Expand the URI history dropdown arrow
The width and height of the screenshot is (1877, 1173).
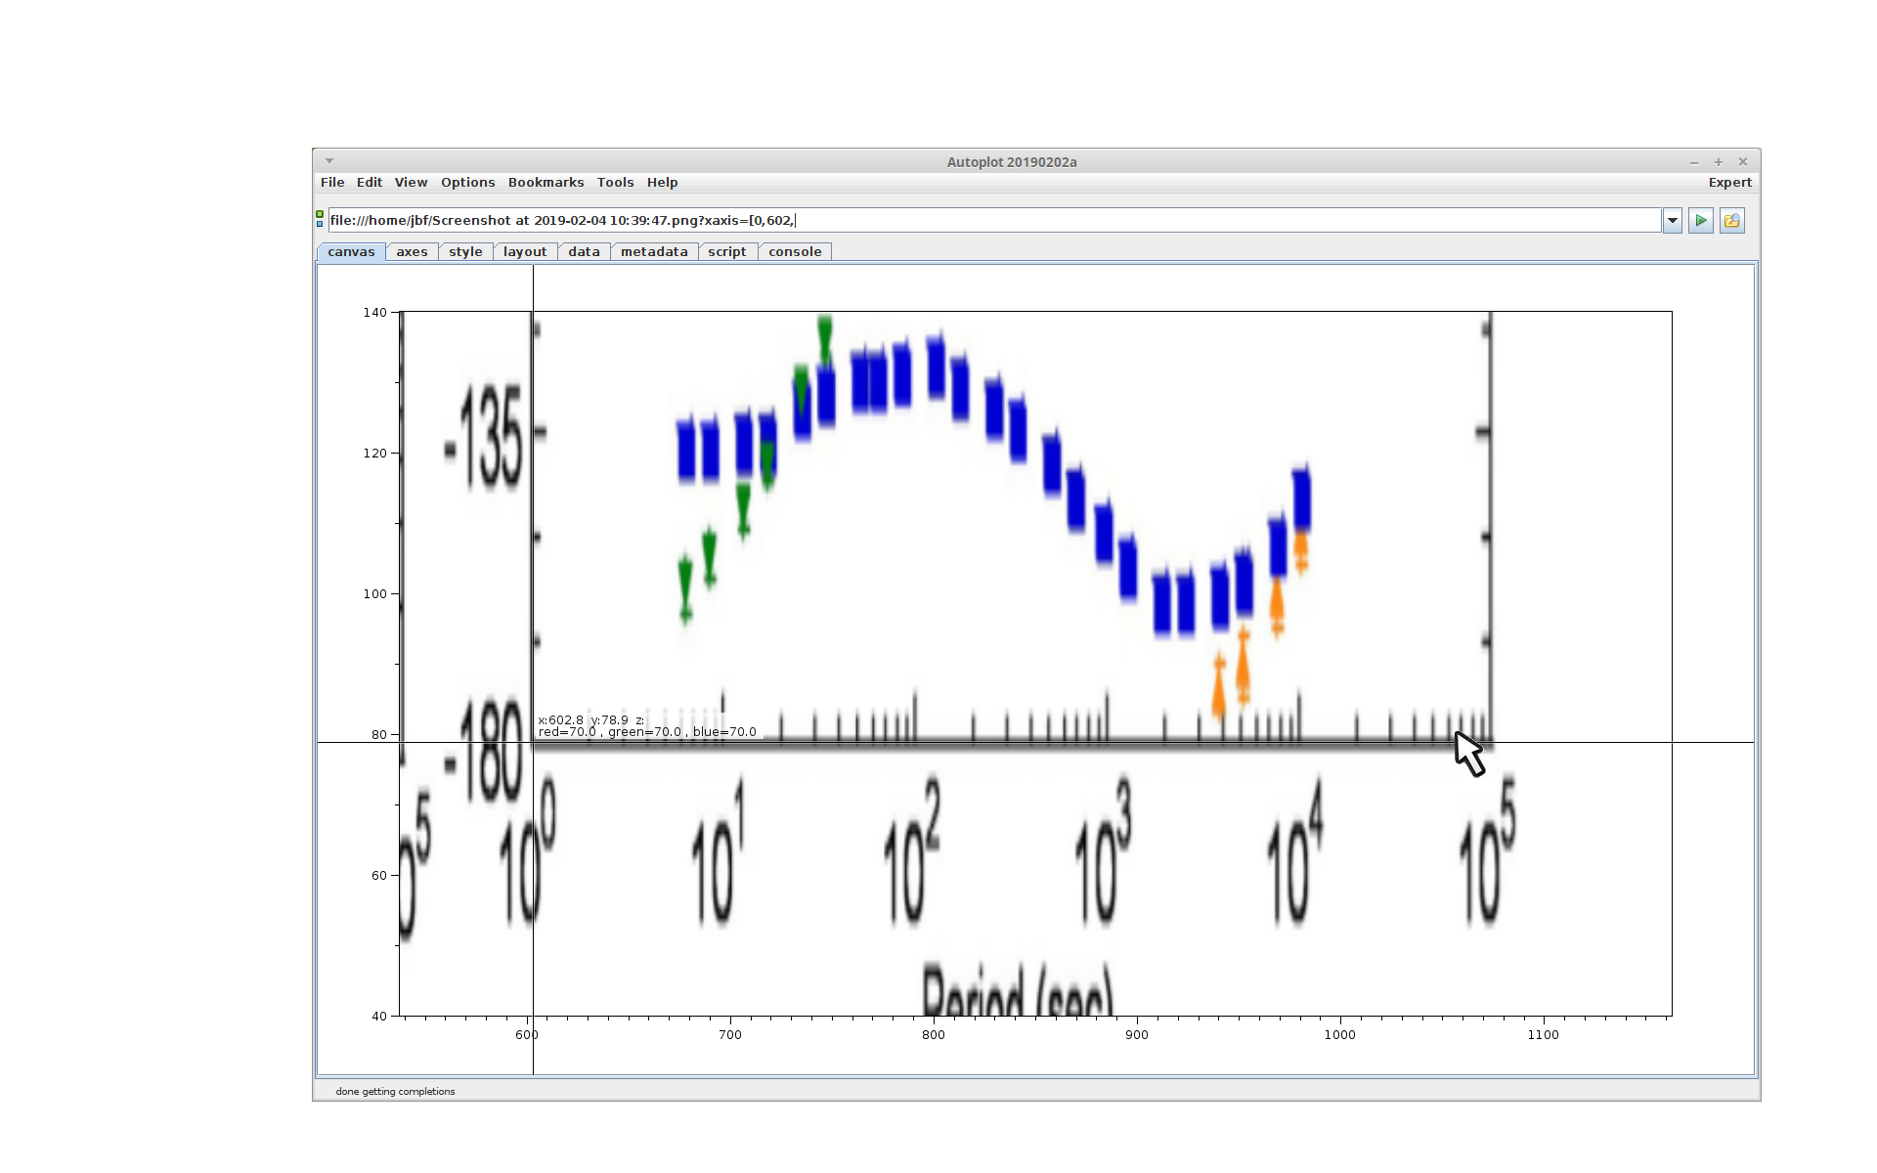coord(1672,221)
